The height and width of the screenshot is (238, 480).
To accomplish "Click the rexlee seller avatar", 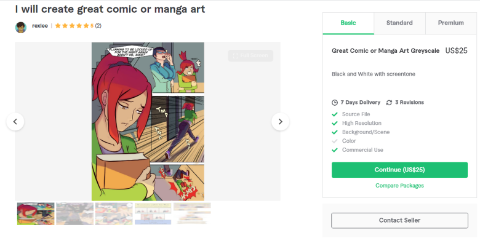I will click(21, 27).
